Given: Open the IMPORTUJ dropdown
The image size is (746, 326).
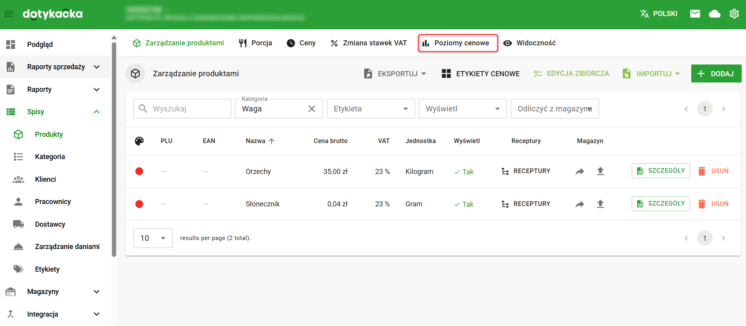Looking at the screenshot, I should pos(651,73).
